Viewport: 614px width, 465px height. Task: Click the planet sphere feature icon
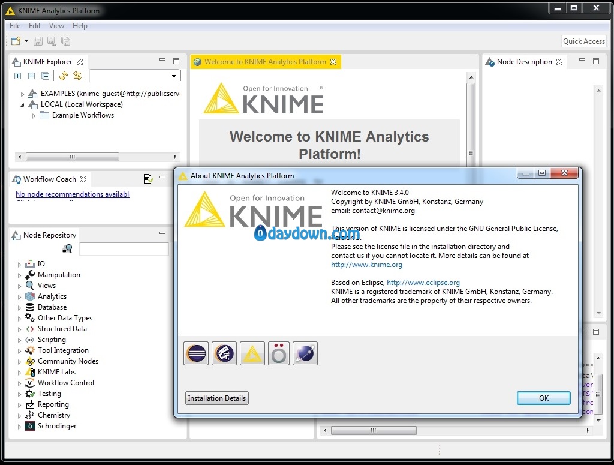tap(305, 353)
